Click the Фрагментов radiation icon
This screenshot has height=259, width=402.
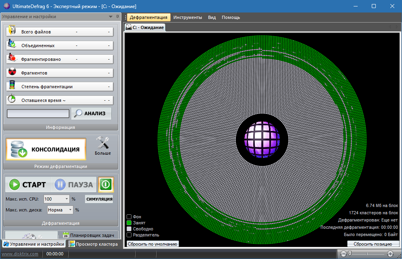coord(12,71)
